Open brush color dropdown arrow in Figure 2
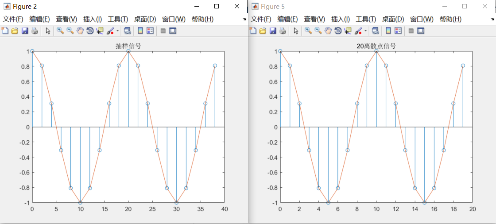This screenshot has width=496, height=224. coord(118,31)
